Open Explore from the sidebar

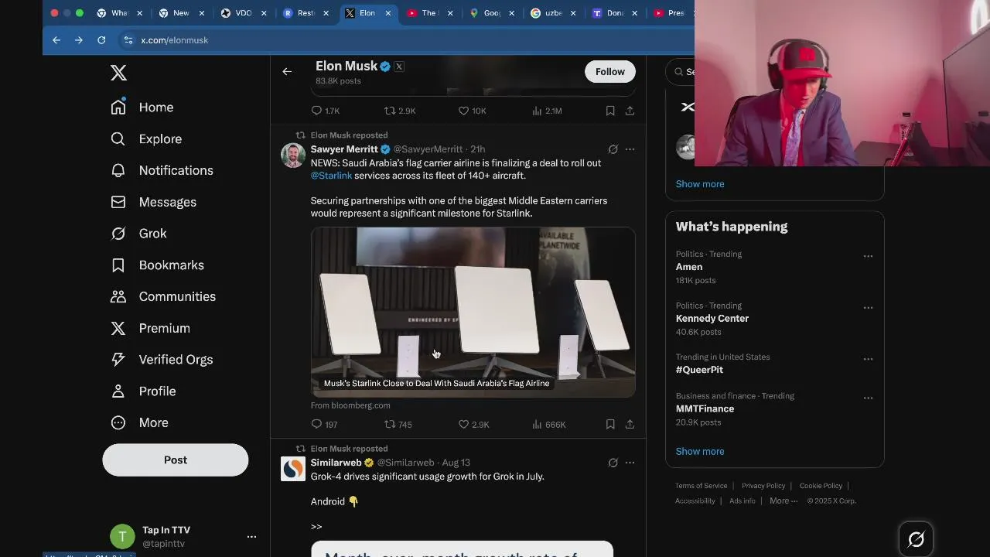pos(146,139)
